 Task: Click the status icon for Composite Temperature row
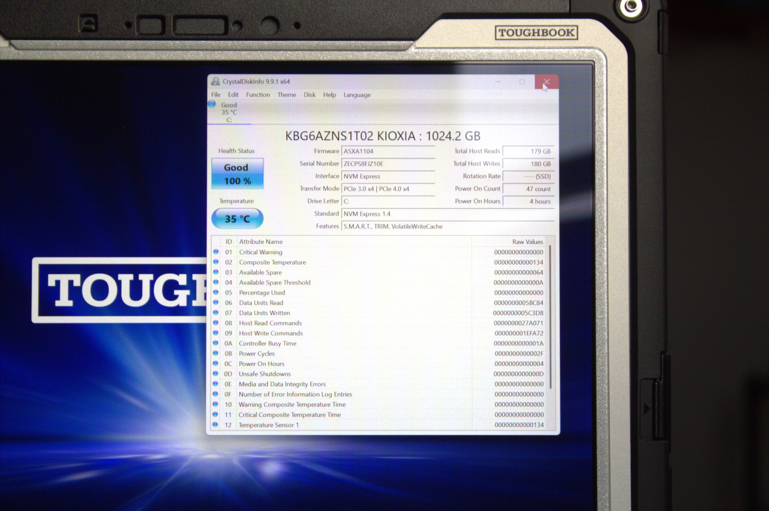click(216, 262)
